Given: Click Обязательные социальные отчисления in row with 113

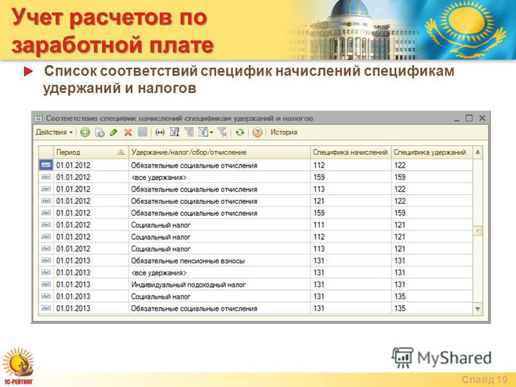Looking at the screenshot, I should 194,190.
